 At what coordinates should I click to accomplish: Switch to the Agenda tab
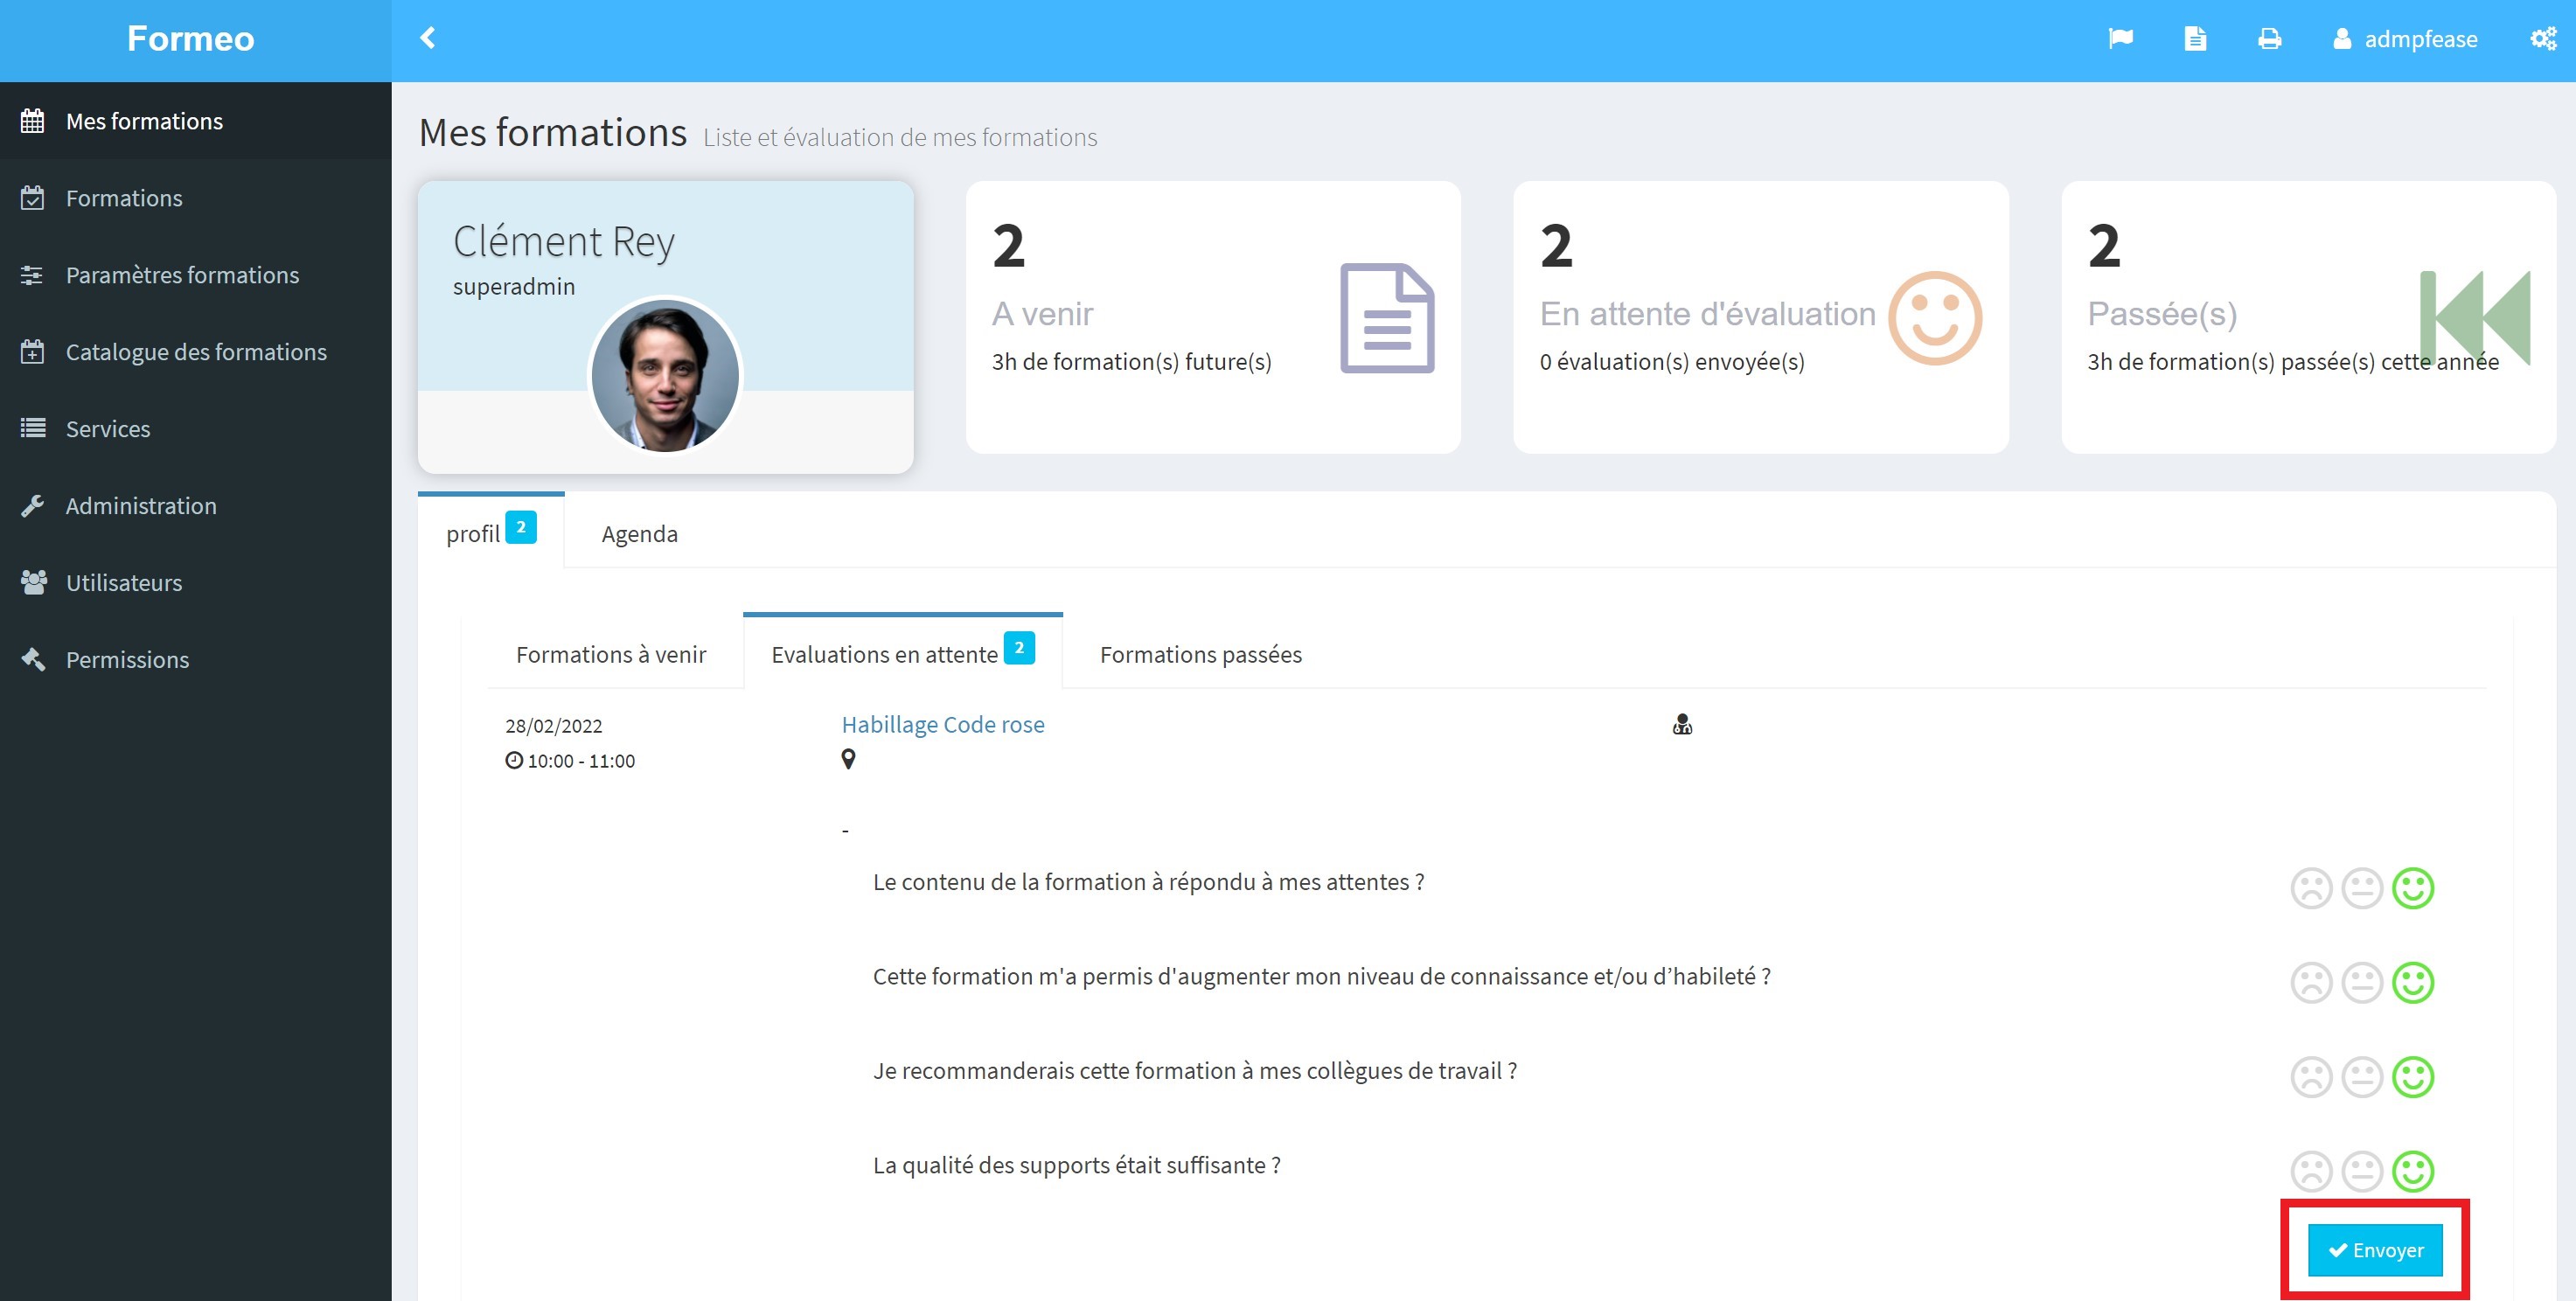pyautogui.click(x=640, y=534)
